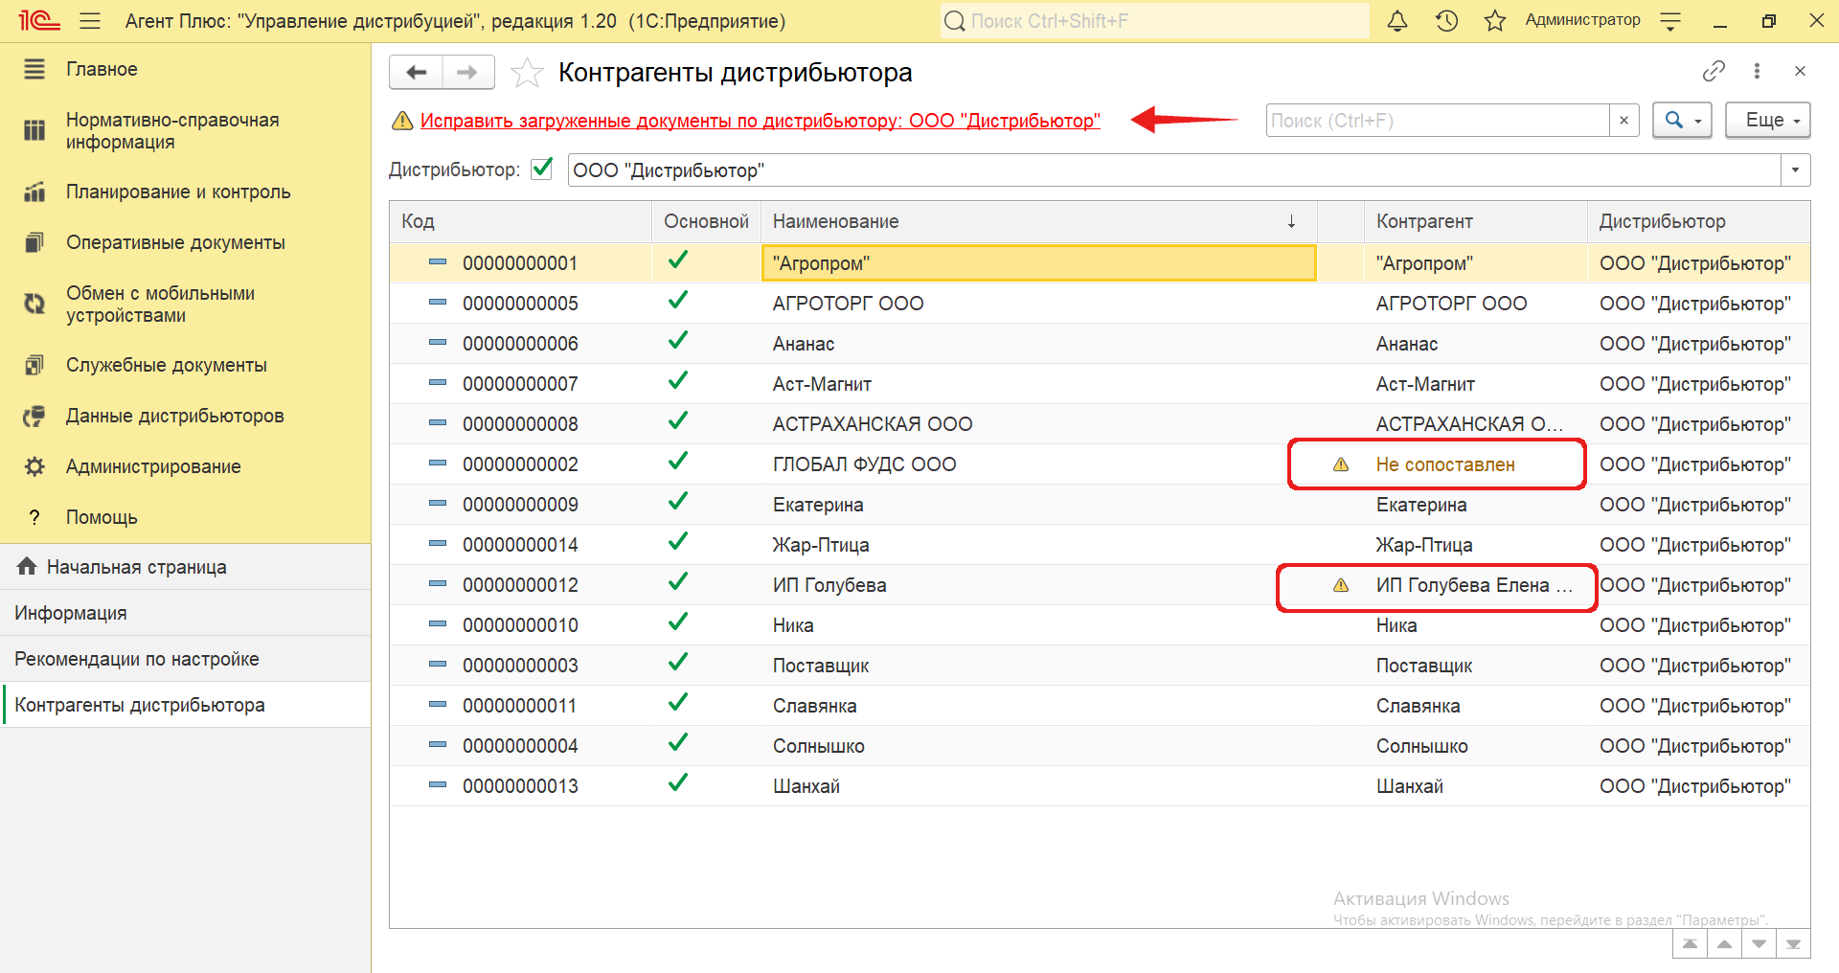Viewport: 1839px width, 973px height.
Task: Go back with left arrow button
Action: click(x=417, y=73)
